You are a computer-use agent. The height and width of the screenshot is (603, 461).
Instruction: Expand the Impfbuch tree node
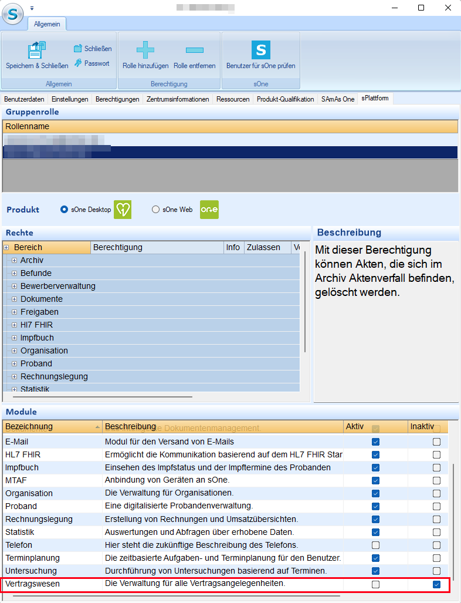[14, 338]
